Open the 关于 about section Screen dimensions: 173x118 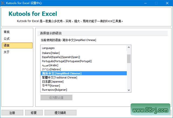click(x=7, y=52)
